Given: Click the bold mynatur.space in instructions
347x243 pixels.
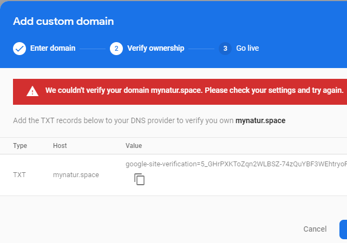Looking at the screenshot, I should click(x=260, y=120).
